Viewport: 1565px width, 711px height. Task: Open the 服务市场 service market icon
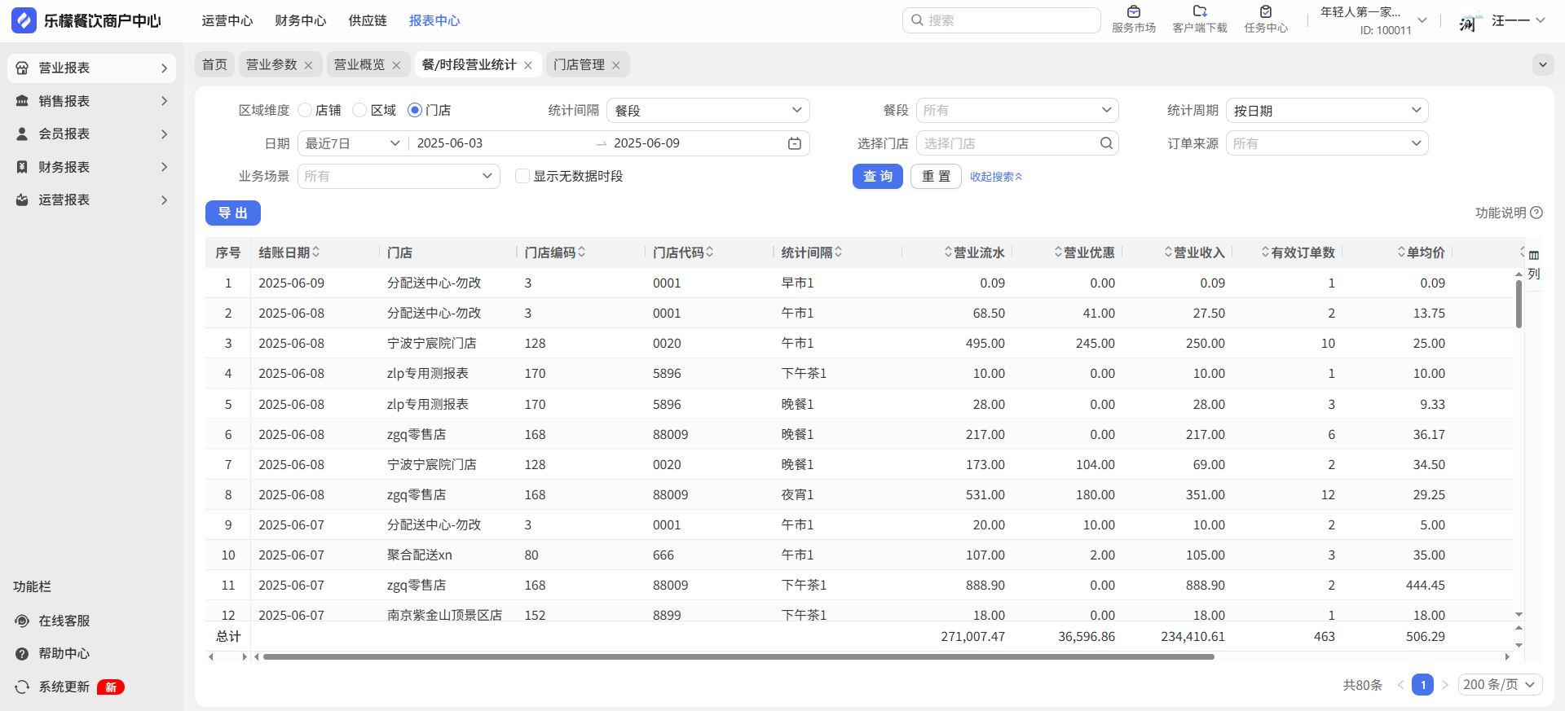1133,13
